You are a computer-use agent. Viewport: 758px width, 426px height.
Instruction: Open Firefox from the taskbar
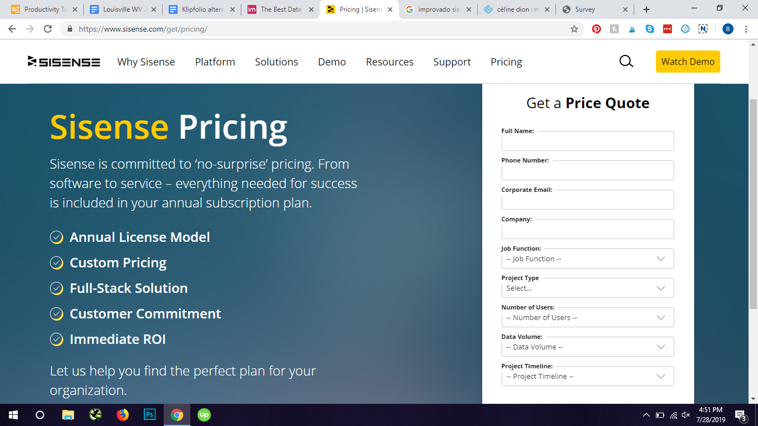point(123,414)
